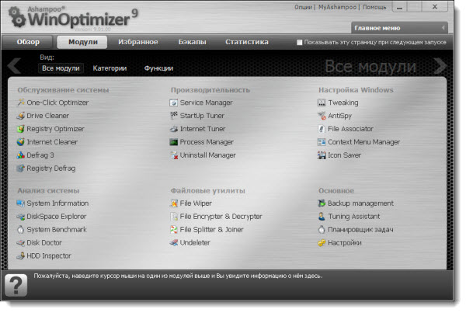Toggle the show page at next launch checkbox

[x=300, y=42]
